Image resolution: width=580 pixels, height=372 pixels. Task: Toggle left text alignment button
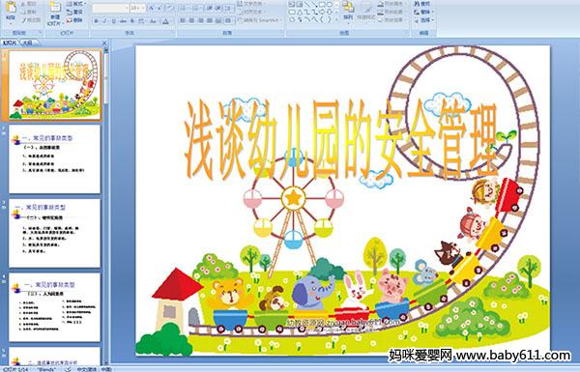click(x=183, y=20)
